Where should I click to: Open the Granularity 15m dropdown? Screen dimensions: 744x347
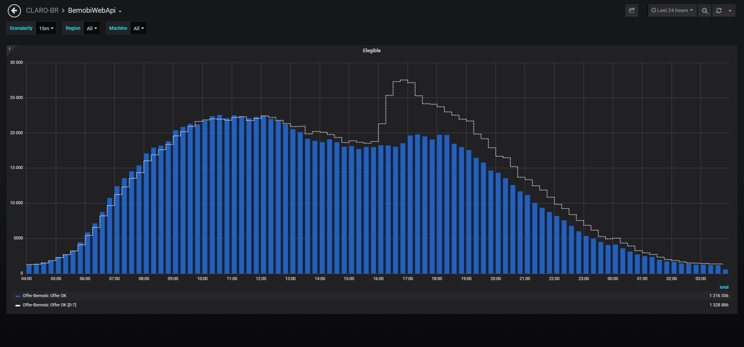(46, 28)
